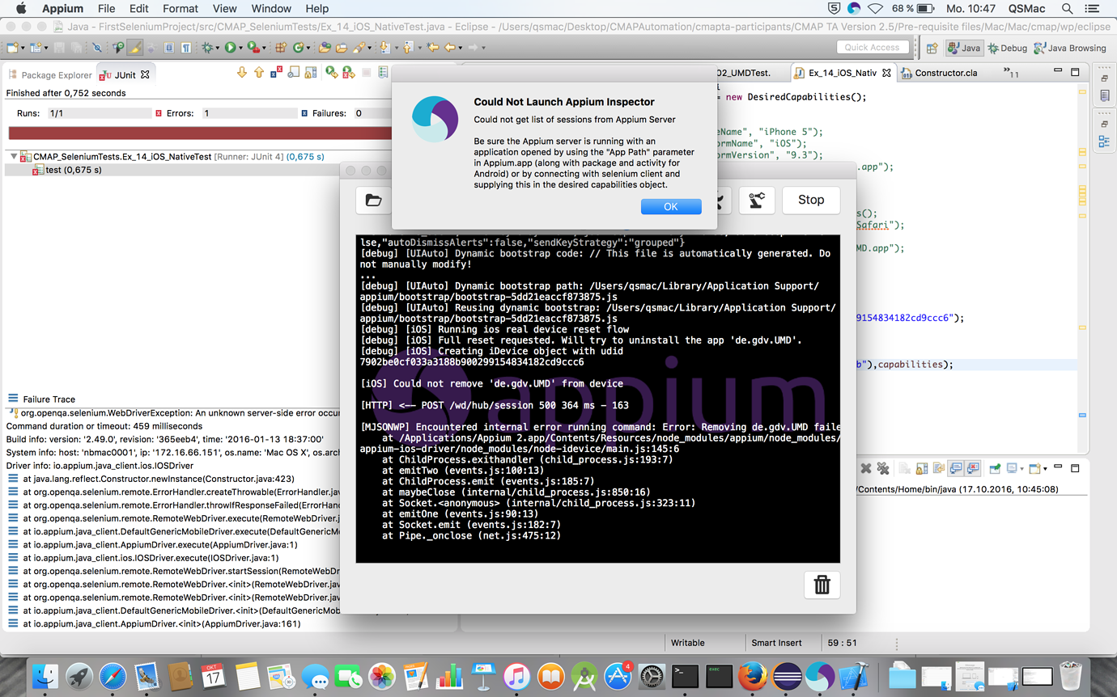Image resolution: width=1117 pixels, height=697 pixels.
Task: Click the Run Last Tool icon with red toolbox
Action: point(253,48)
